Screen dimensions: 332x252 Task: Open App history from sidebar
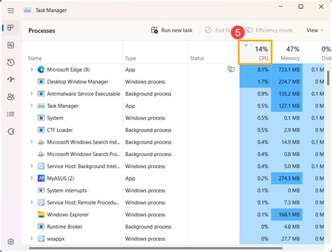(11, 62)
